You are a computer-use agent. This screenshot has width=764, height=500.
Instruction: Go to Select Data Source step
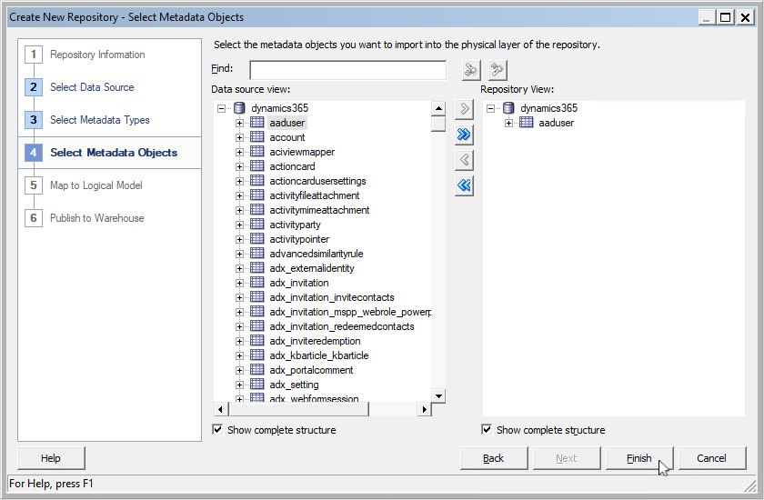click(92, 87)
